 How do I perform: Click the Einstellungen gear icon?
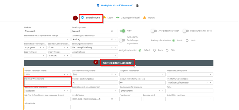point(82,17)
